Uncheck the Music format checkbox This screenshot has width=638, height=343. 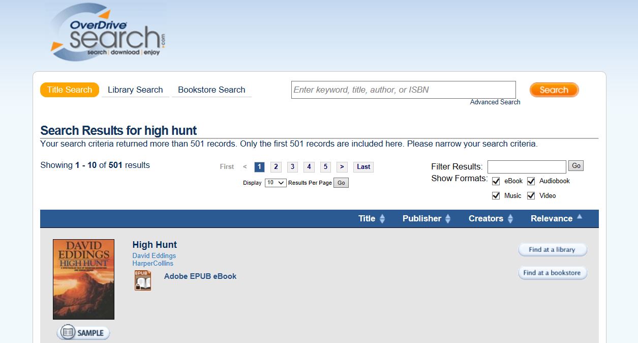click(x=496, y=195)
